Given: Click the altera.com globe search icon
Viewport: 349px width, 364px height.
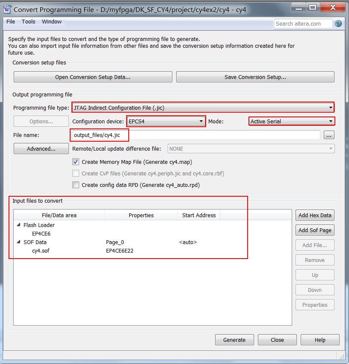Looking at the screenshot, I should click(338, 24).
